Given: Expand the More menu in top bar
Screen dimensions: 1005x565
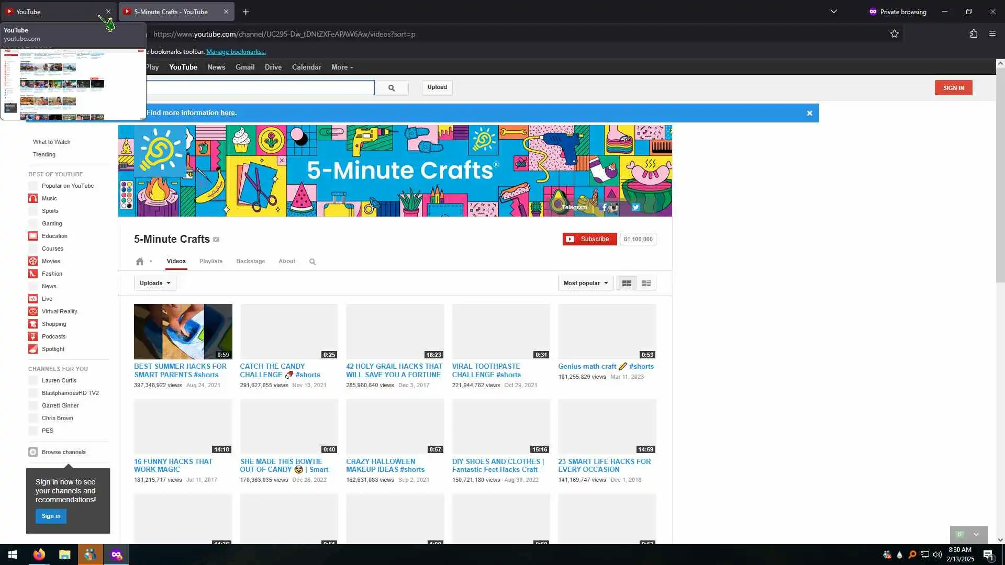Looking at the screenshot, I should (x=342, y=67).
